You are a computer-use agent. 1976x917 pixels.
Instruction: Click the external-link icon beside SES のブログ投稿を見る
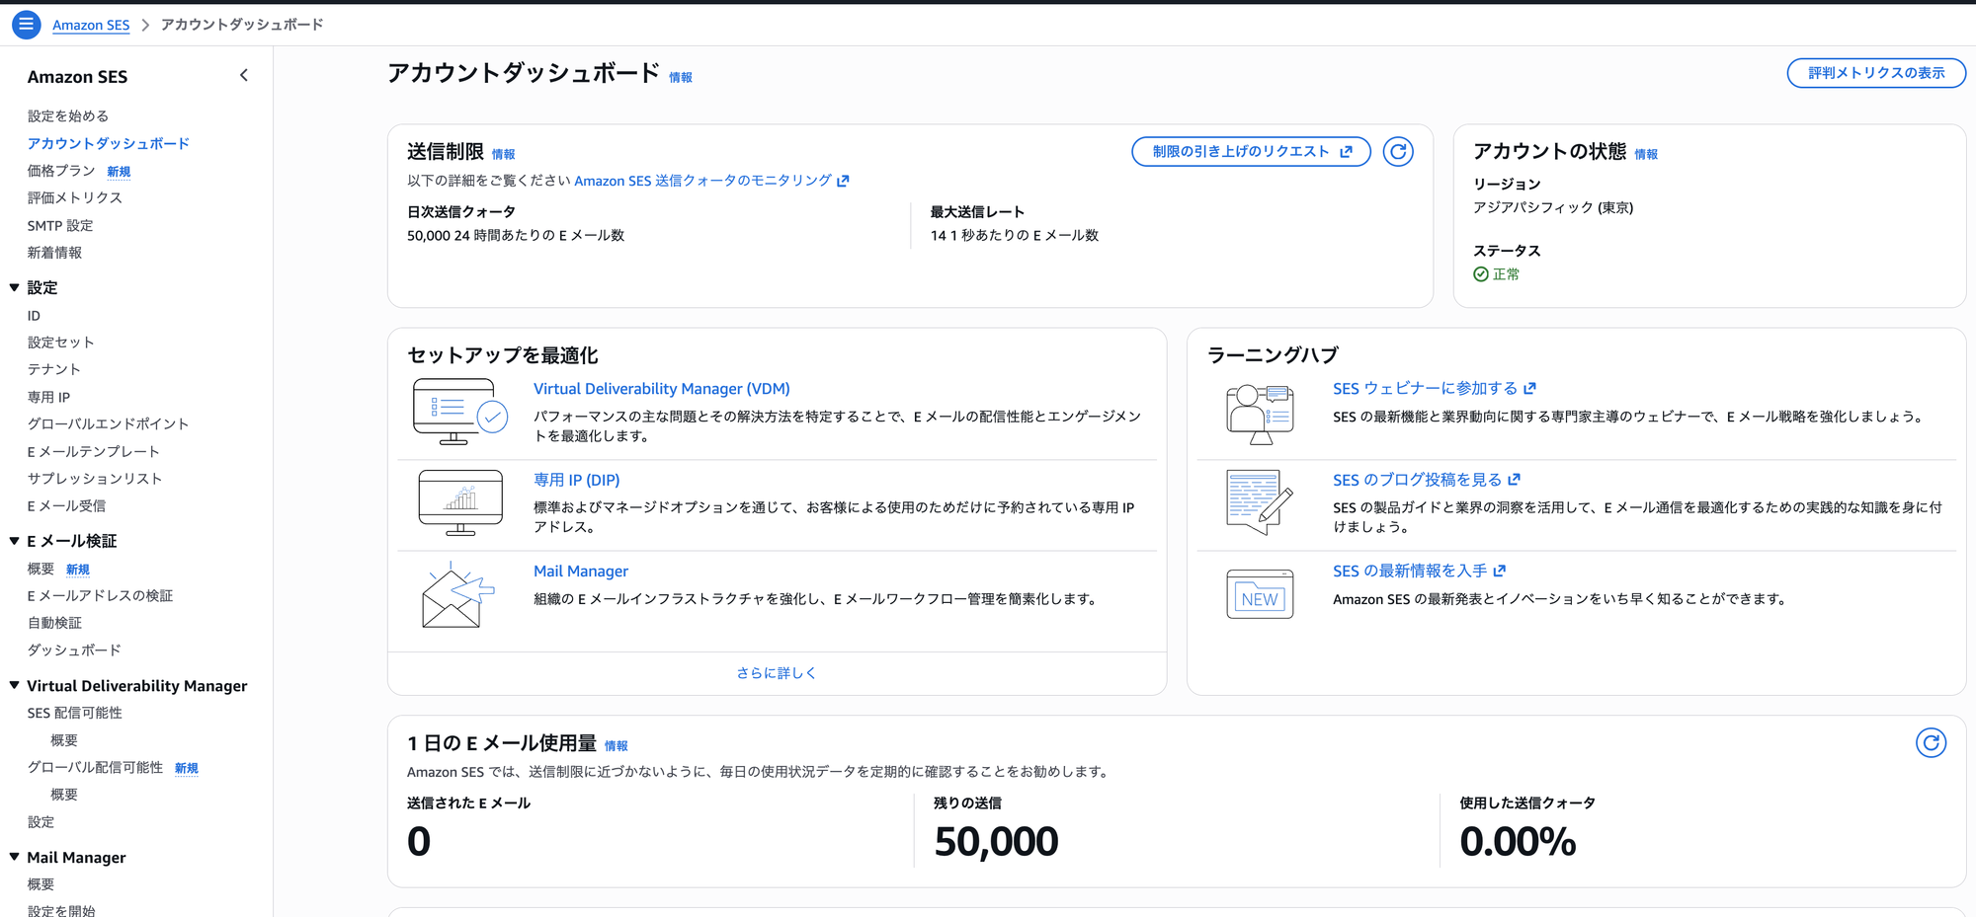(x=1514, y=480)
